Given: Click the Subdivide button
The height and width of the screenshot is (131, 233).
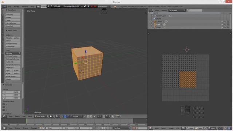Looking at the screenshot, I should pyautogui.click(x=13, y=62).
